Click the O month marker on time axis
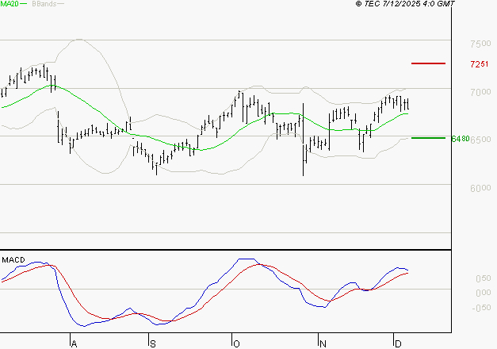 [x=236, y=344]
